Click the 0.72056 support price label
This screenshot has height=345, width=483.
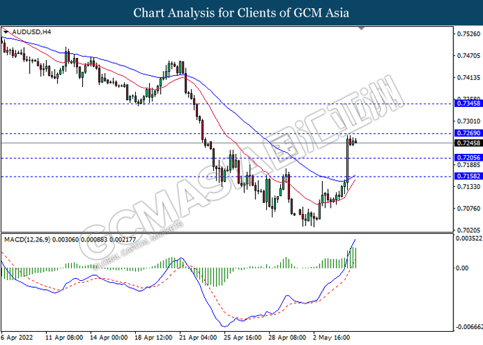click(x=469, y=158)
